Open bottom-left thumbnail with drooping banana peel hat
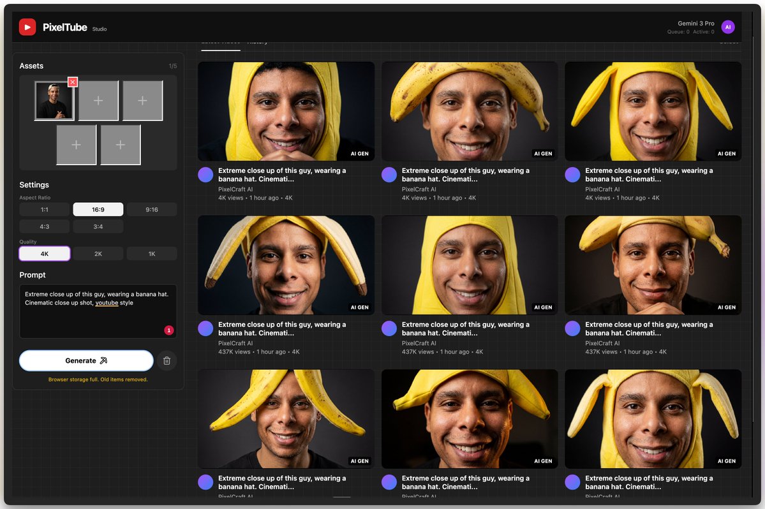 click(x=286, y=419)
